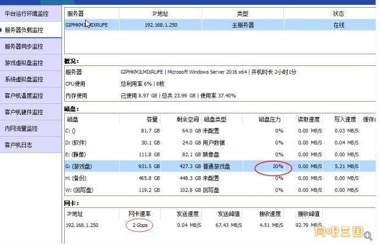380x245 pixels.
Task: Select the D: (软件) disk row
Action: pos(220,143)
